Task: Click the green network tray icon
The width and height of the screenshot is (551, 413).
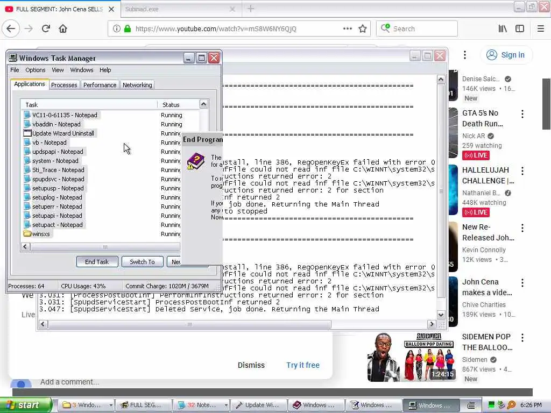Action: [x=491, y=405]
